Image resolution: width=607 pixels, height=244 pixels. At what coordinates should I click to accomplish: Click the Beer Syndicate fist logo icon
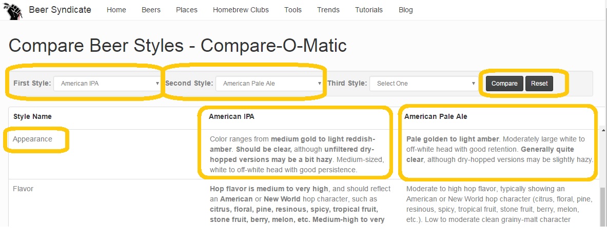point(13,10)
